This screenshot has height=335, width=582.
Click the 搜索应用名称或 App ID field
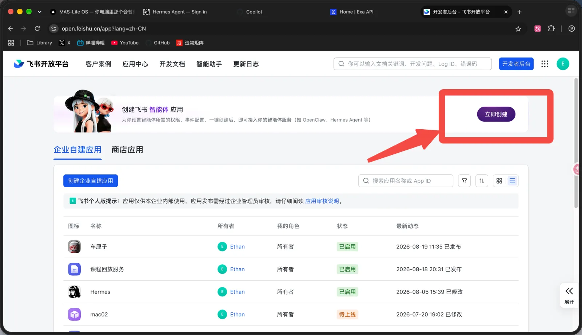click(406, 181)
